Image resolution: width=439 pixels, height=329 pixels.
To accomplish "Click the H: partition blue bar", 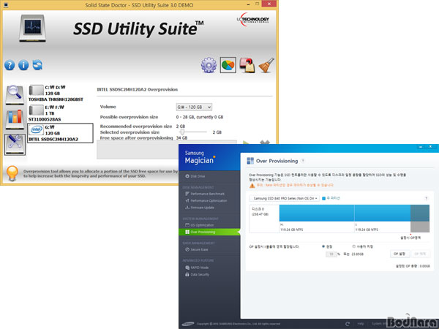I will pos(317,213).
